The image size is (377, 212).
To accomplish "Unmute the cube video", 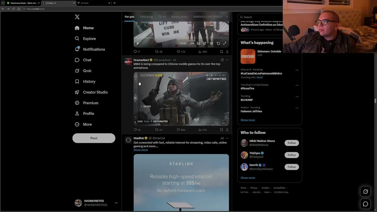I will [x=205, y=44].
